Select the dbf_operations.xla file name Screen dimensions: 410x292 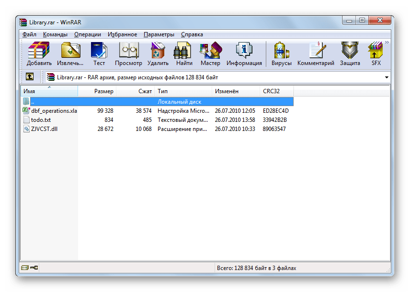54,111
